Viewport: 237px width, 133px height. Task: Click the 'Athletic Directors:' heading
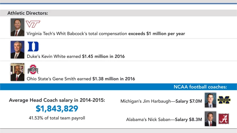click(28, 13)
